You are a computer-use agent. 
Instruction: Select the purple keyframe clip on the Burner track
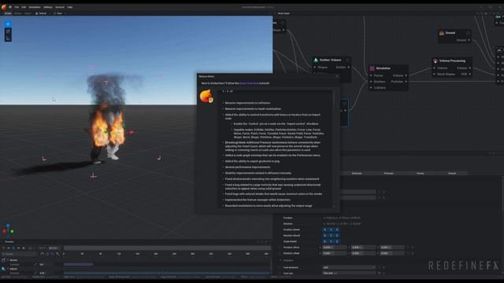click(79, 264)
